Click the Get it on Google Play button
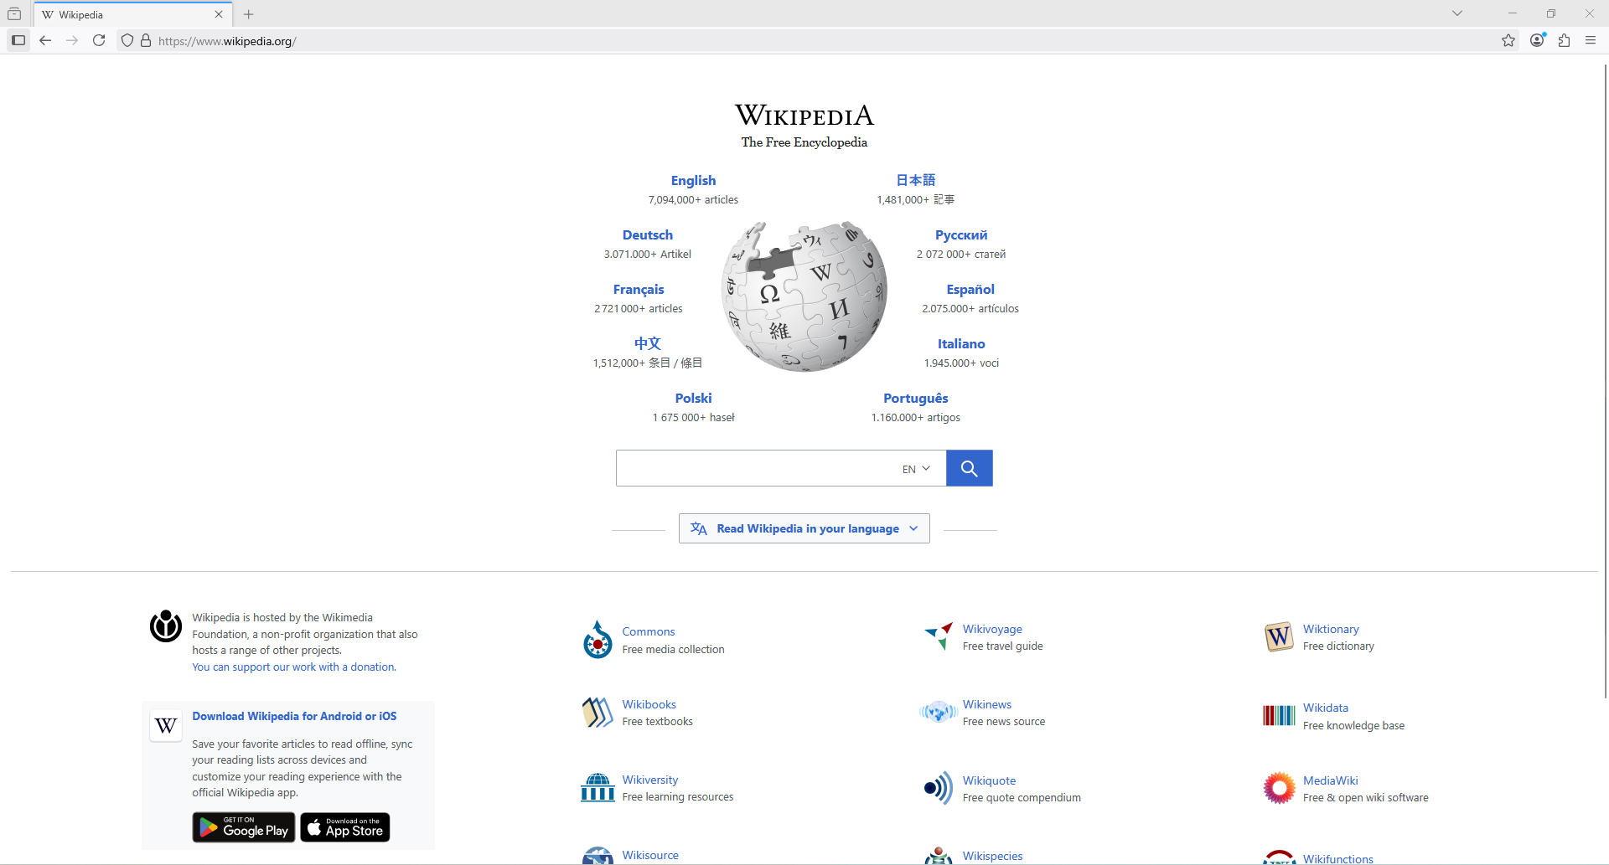1609x865 pixels. coord(244,827)
